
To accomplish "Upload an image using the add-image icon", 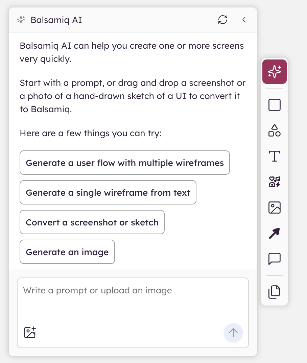I will [30, 333].
